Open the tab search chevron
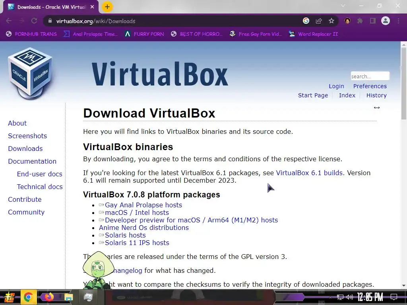Screen dimensions: 407x305 click(x=343, y=6)
